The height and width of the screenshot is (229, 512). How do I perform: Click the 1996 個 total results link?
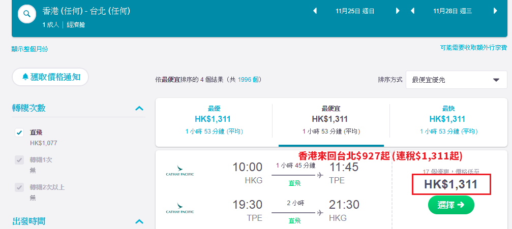pos(248,80)
